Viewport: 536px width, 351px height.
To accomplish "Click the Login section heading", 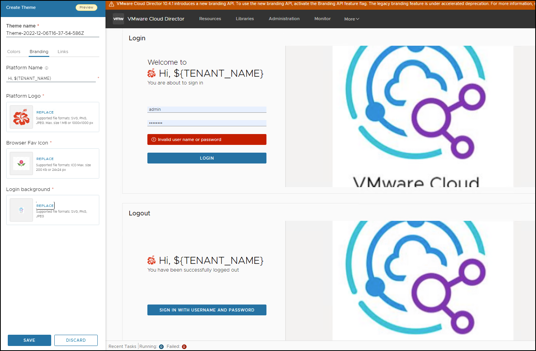I will coord(137,38).
